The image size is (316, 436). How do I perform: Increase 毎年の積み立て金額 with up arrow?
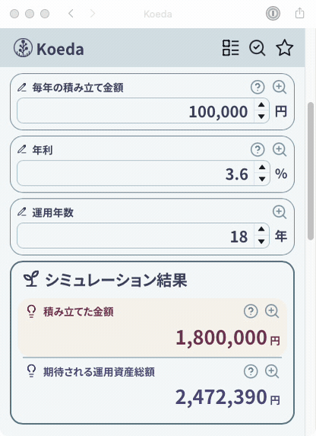coord(261,105)
